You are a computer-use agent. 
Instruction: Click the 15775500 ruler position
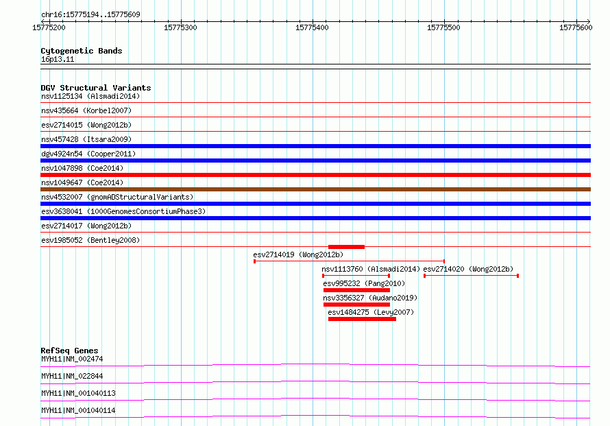coord(443,27)
